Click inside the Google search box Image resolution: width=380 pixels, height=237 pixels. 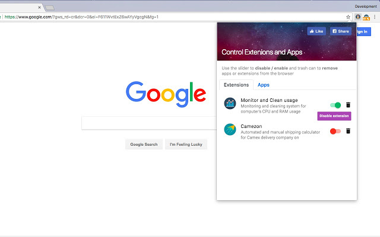tap(148, 123)
